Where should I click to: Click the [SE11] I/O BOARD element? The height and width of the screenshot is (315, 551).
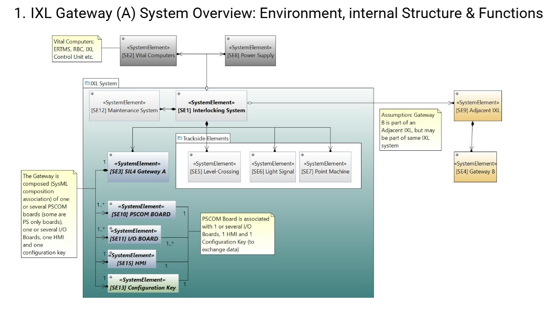click(x=135, y=234)
